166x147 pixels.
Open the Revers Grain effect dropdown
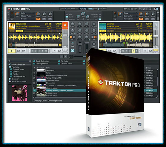(x=130, y=19)
